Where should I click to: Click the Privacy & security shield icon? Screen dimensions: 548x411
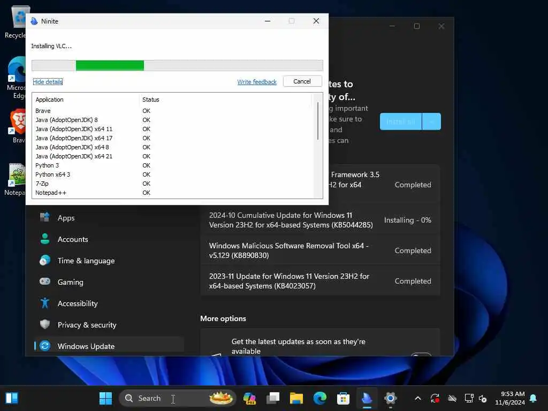pyautogui.click(x=45, y=324)
